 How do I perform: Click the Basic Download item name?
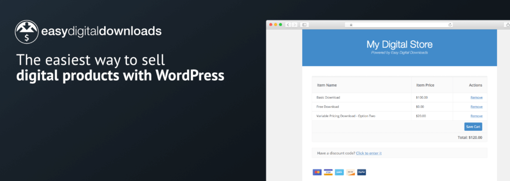328,97
